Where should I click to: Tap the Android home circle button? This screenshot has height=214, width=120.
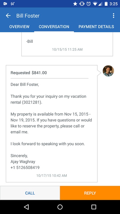(x=60, y=207)
